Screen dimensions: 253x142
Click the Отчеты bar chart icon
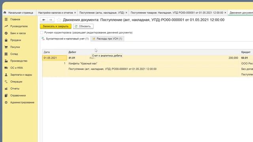click(6, 88)
